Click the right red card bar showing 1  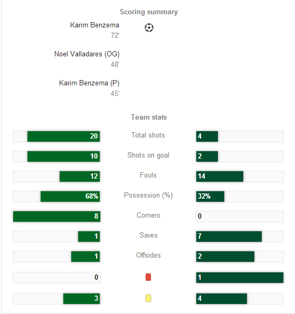[x=240, y=278]
